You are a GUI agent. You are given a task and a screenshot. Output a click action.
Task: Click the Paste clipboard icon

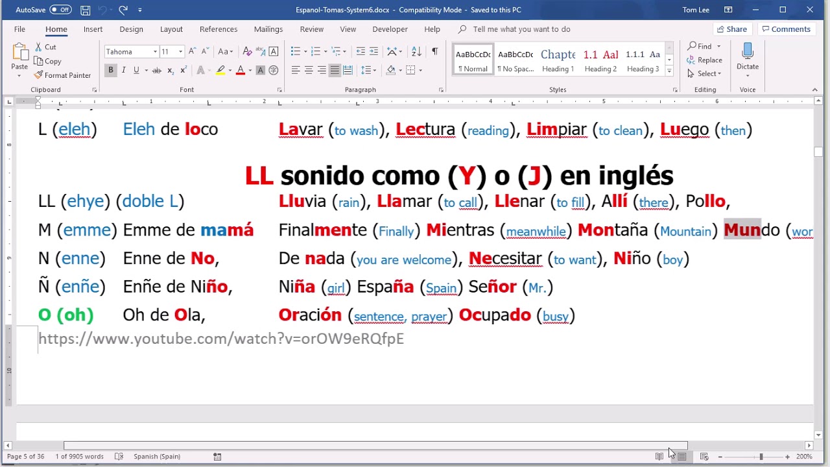19,53
